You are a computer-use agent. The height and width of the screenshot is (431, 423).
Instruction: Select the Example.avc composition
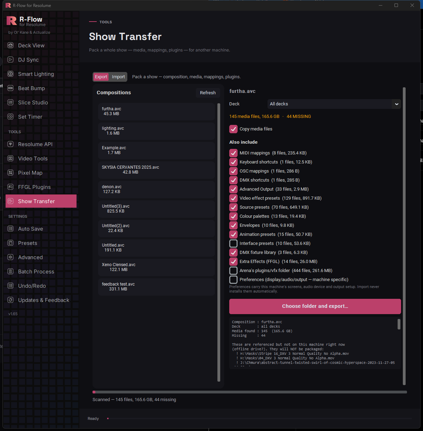(157, 150)
